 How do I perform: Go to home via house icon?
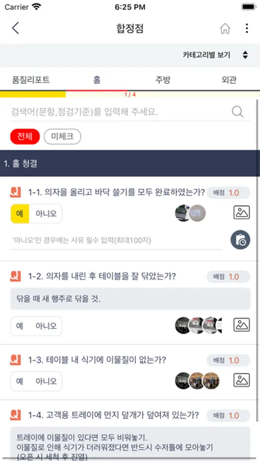(x=225, y=29)
